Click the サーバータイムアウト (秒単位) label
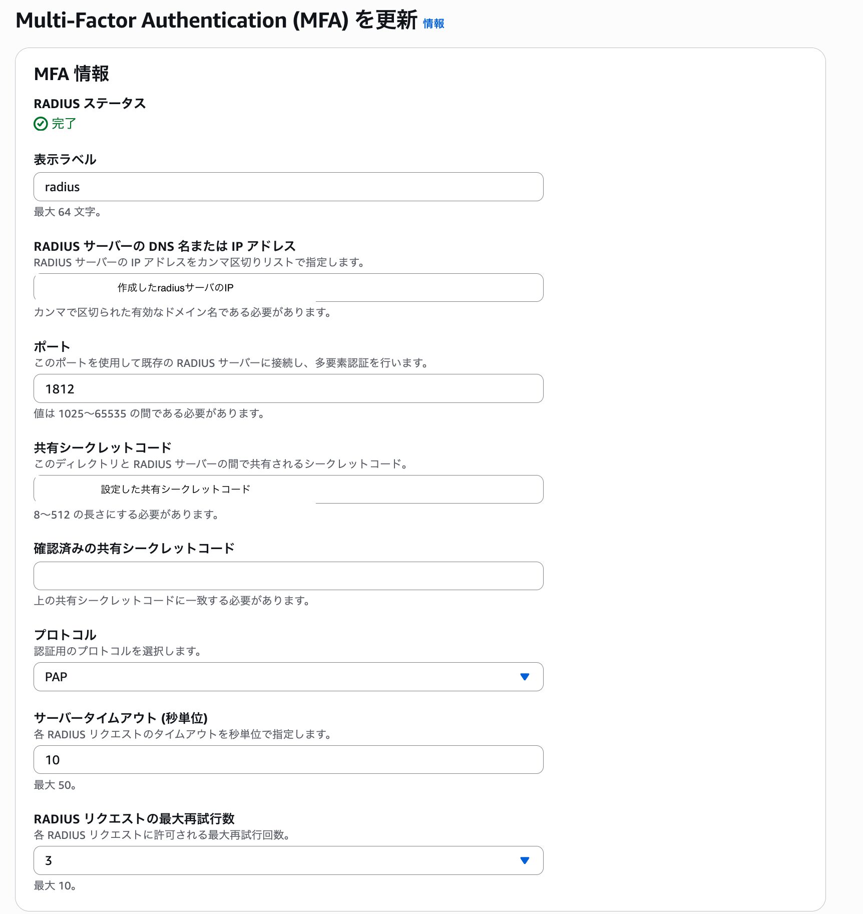Image resolution: width=863 pixels, height=914 pixels. [x=121, y=718]
